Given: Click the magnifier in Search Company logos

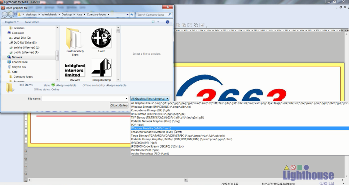Looking at the screenshot, I should point(170,15).
